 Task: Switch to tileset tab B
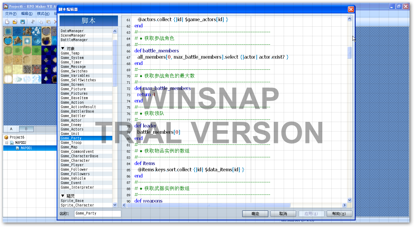[x=26, y=129]
